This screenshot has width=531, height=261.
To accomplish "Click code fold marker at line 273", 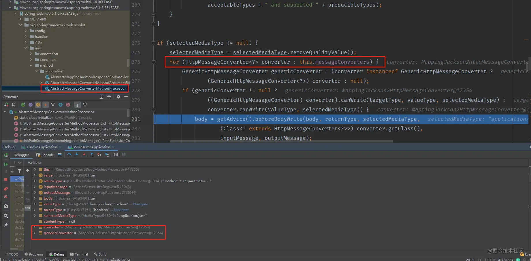I will pos(153,43).
